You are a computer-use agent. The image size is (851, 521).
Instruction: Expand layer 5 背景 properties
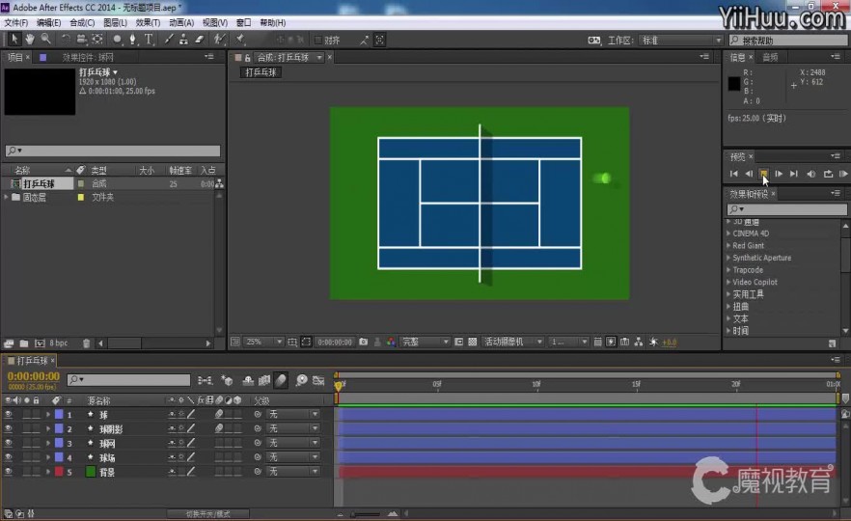point(48,472)
